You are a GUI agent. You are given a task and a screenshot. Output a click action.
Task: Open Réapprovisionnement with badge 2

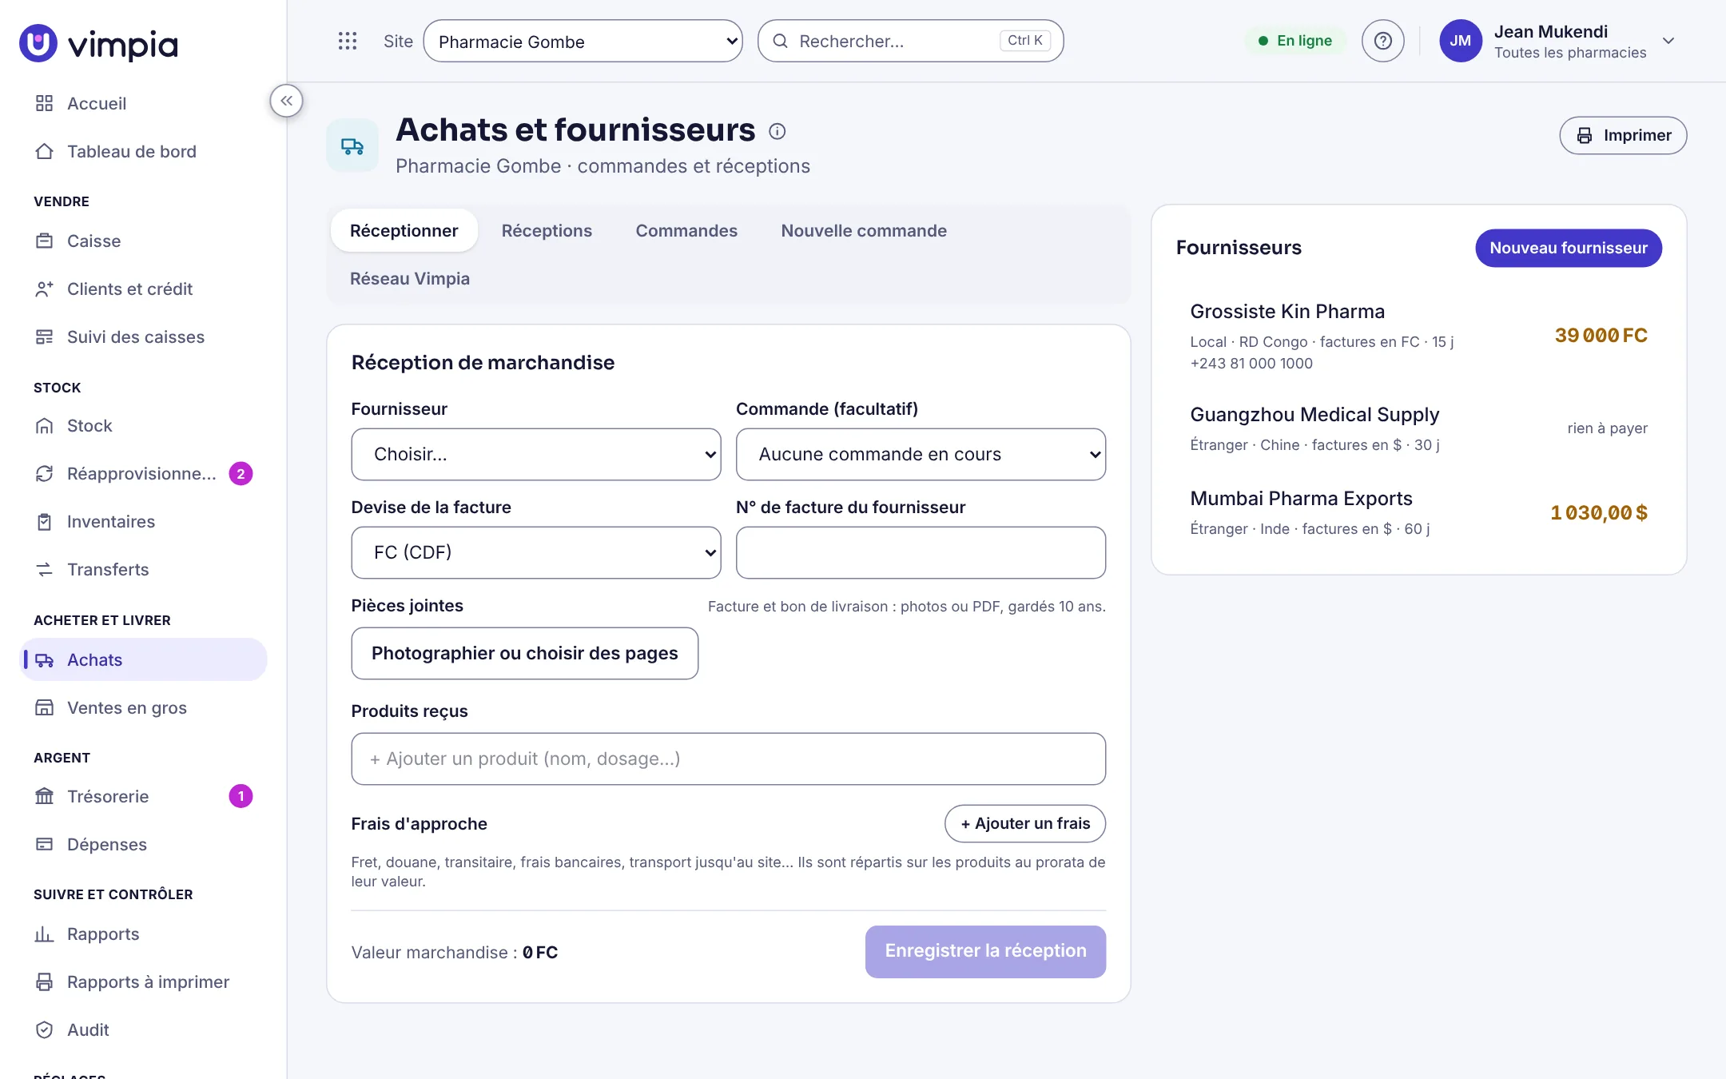click(143, 473)
